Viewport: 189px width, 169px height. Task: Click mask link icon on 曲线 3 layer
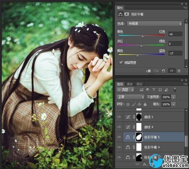(134, 117)
